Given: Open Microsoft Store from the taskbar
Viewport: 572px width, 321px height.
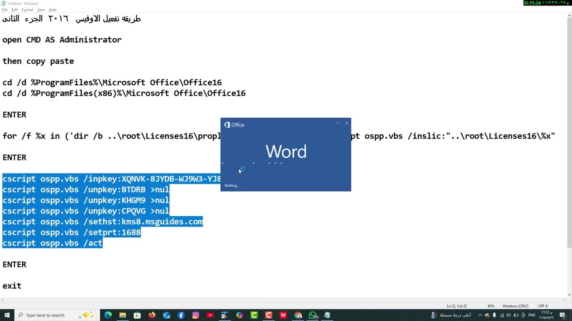Looking at the screenshot, I should coord(137,315).
